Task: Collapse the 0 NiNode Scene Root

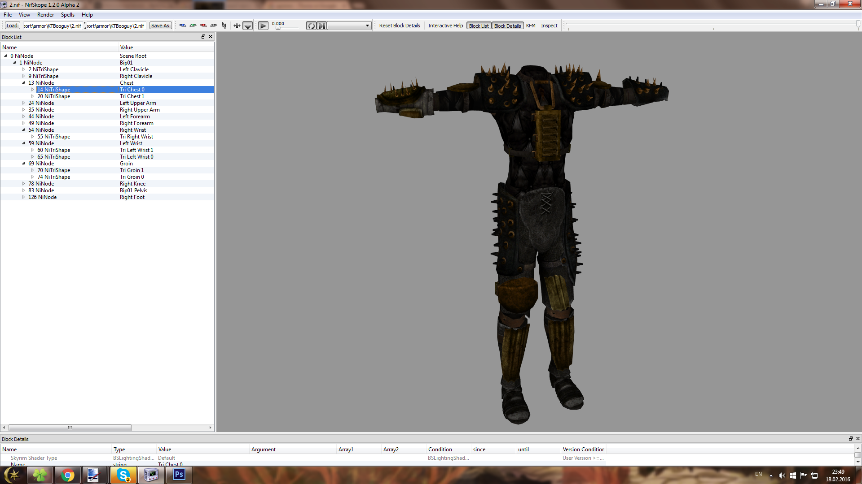Action: pyautogui.click(x=5, y=56)
